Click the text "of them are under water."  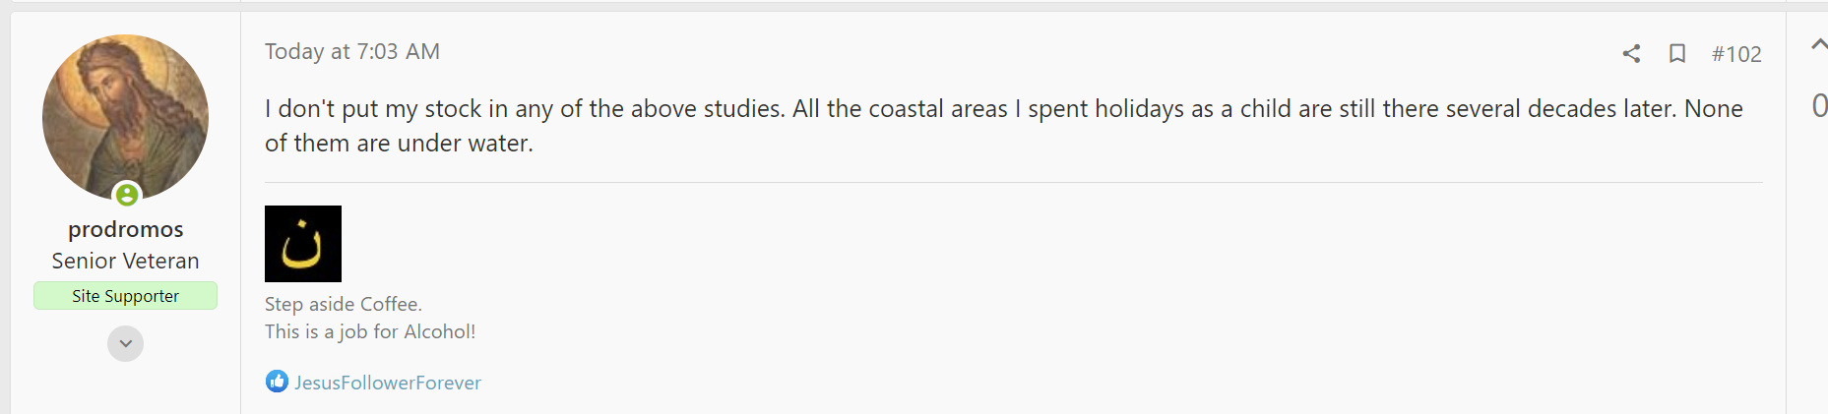(399, 144)
